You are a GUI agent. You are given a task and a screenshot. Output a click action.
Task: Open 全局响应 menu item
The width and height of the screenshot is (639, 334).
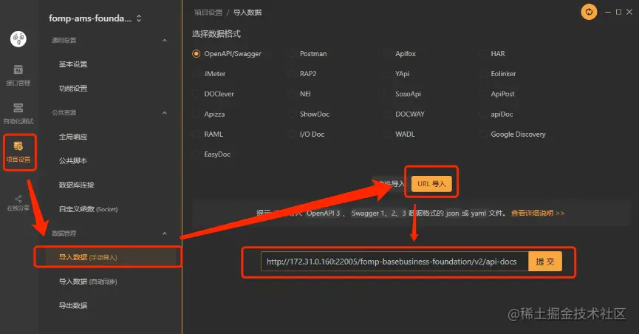[x=73, y=137]
